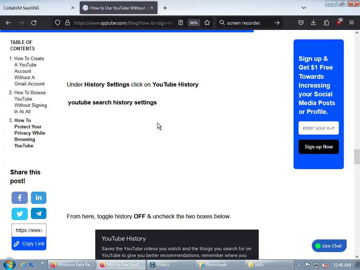The image size is (360, 270).
Task: Open the tracking protection shield icon
Action: click(x=58, y=23)
